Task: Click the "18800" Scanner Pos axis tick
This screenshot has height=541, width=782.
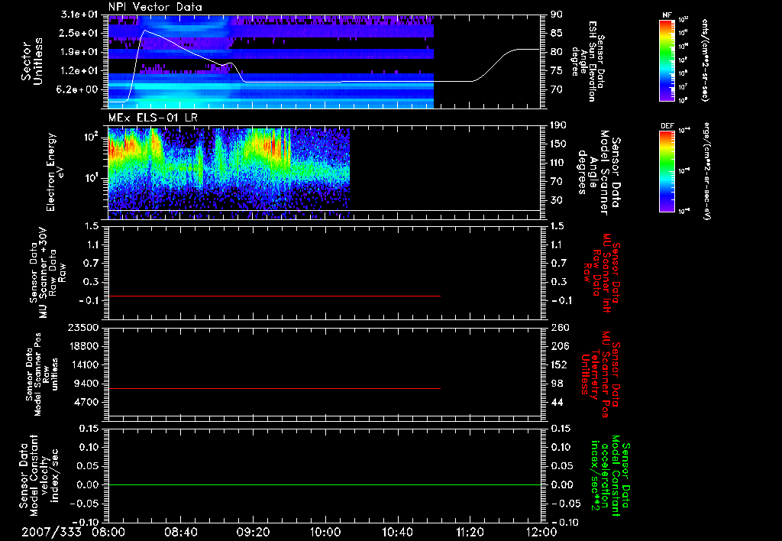Action: coord(82,346)
